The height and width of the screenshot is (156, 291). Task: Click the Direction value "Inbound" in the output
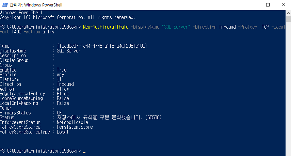tap(65, 84)
